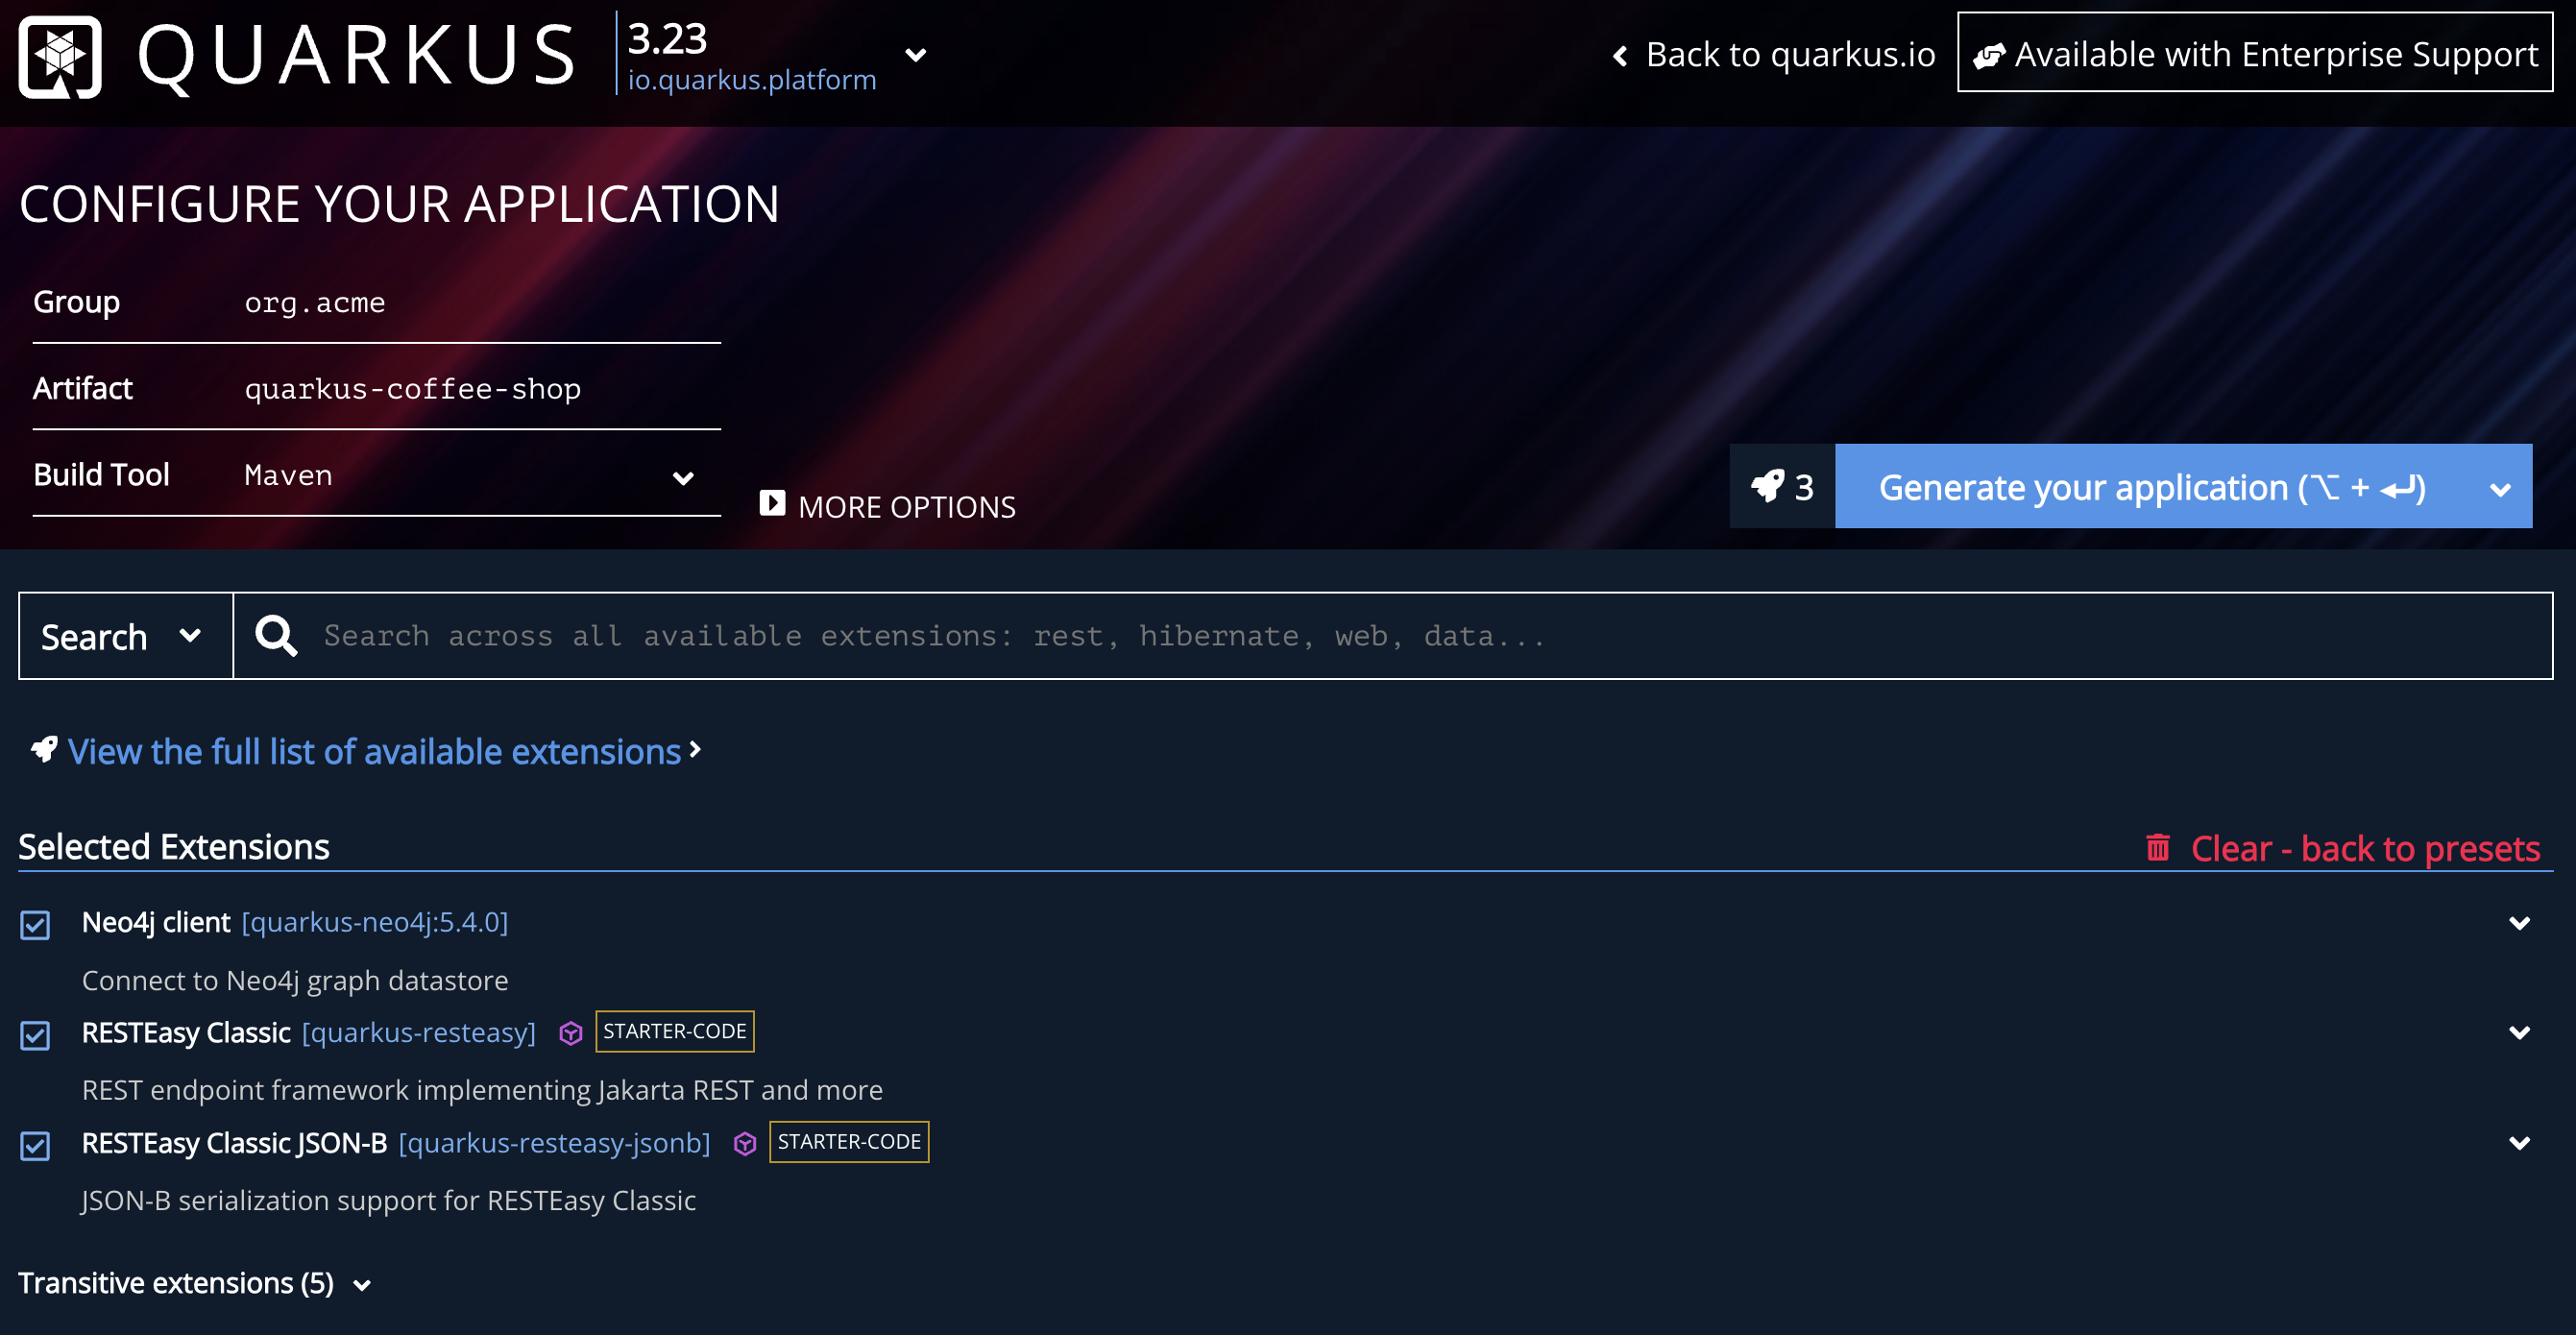Screen dimensions: 2576x1335
Task: Expand the Neo4j client row chevron
Action: coord(2519,923)
